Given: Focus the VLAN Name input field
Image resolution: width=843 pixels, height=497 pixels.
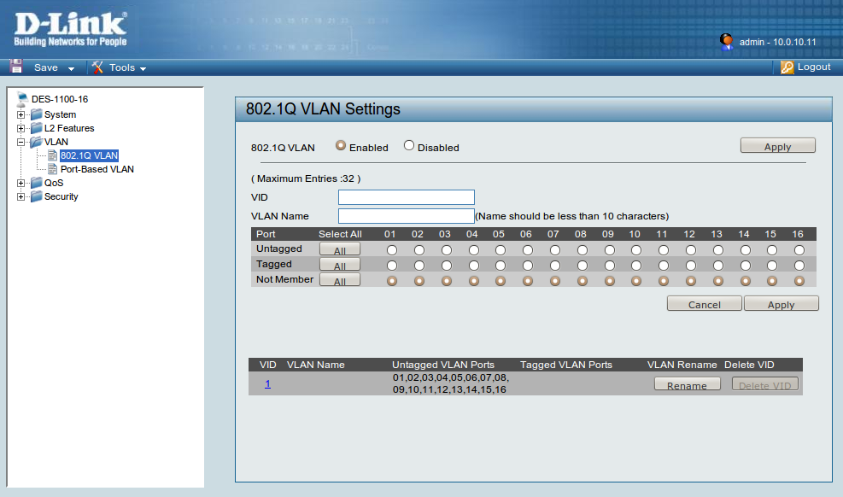Looking at the screenshot, I should tap(407, 216).
